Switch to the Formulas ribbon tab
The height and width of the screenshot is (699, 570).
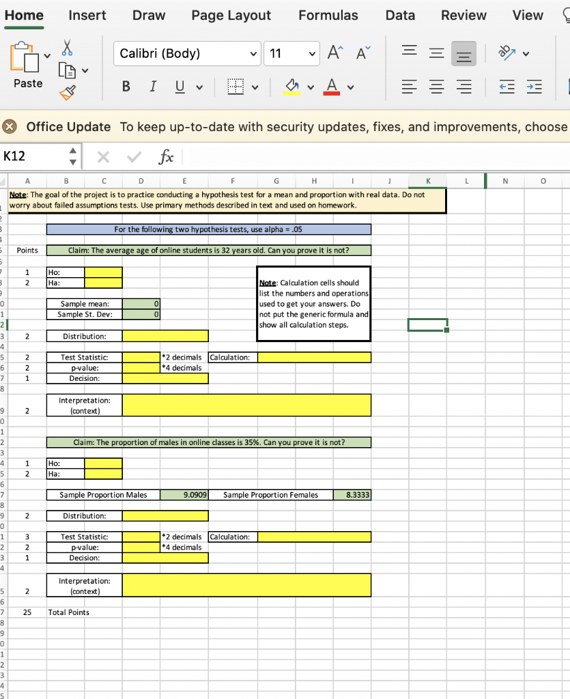[x=328, y=15]
